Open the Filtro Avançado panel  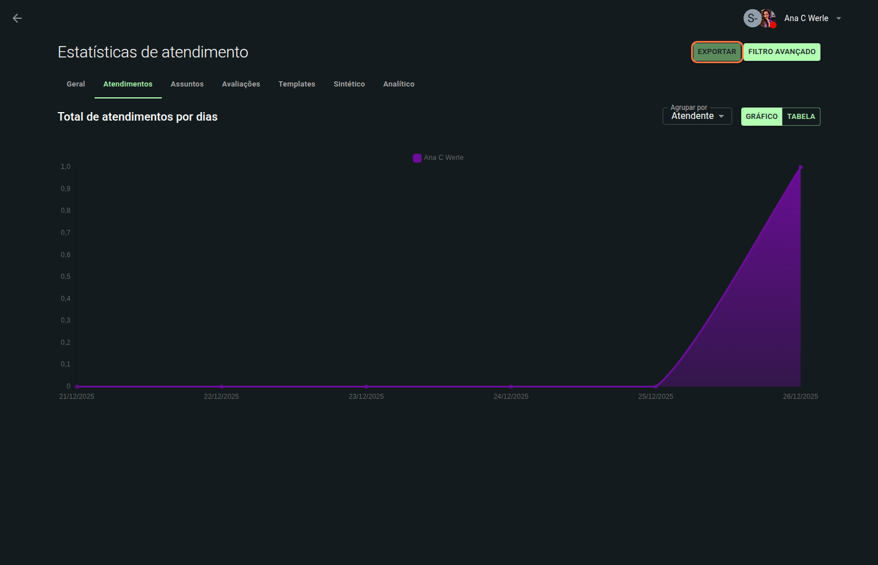click(781, 52)
